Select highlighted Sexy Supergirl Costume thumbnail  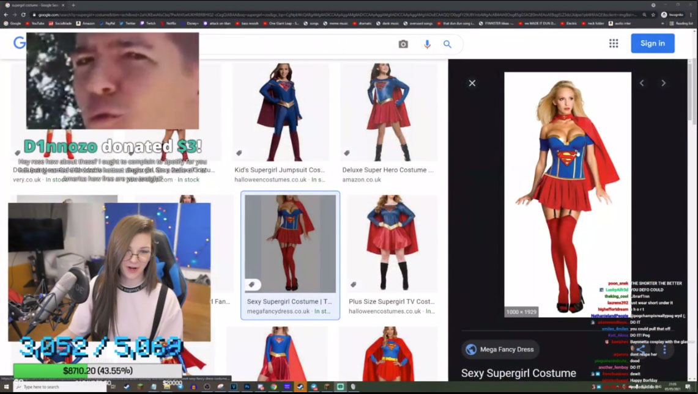click(290, 244)
